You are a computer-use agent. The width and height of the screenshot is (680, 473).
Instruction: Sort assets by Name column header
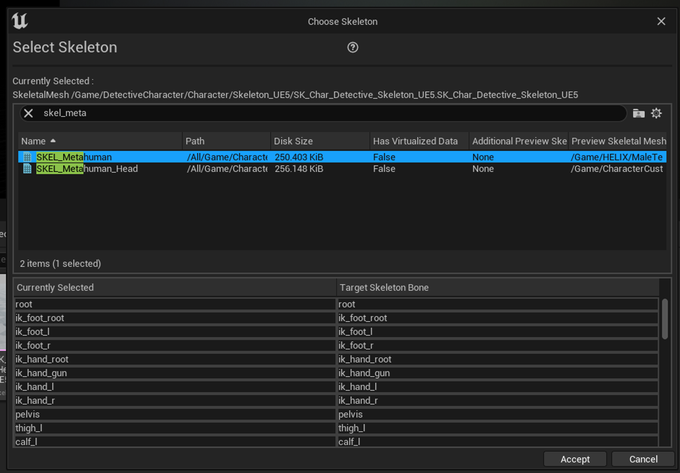pyautogui.click(x=33, y=141)
